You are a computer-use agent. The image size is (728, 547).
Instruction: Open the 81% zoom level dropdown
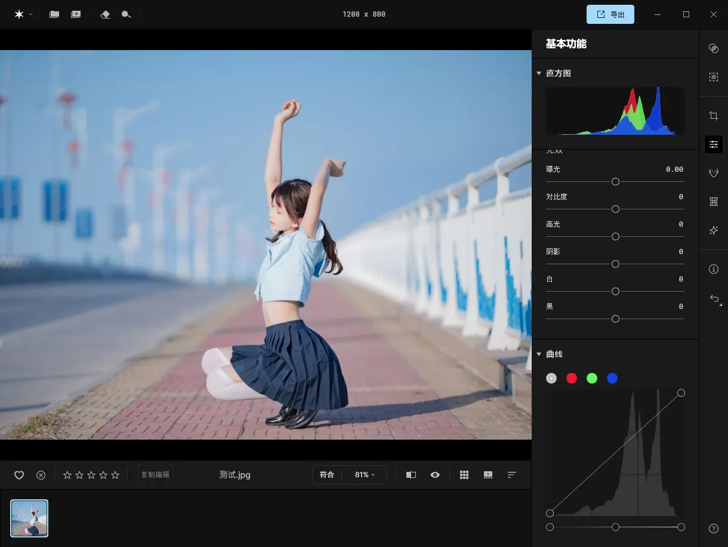click(365, 475)
